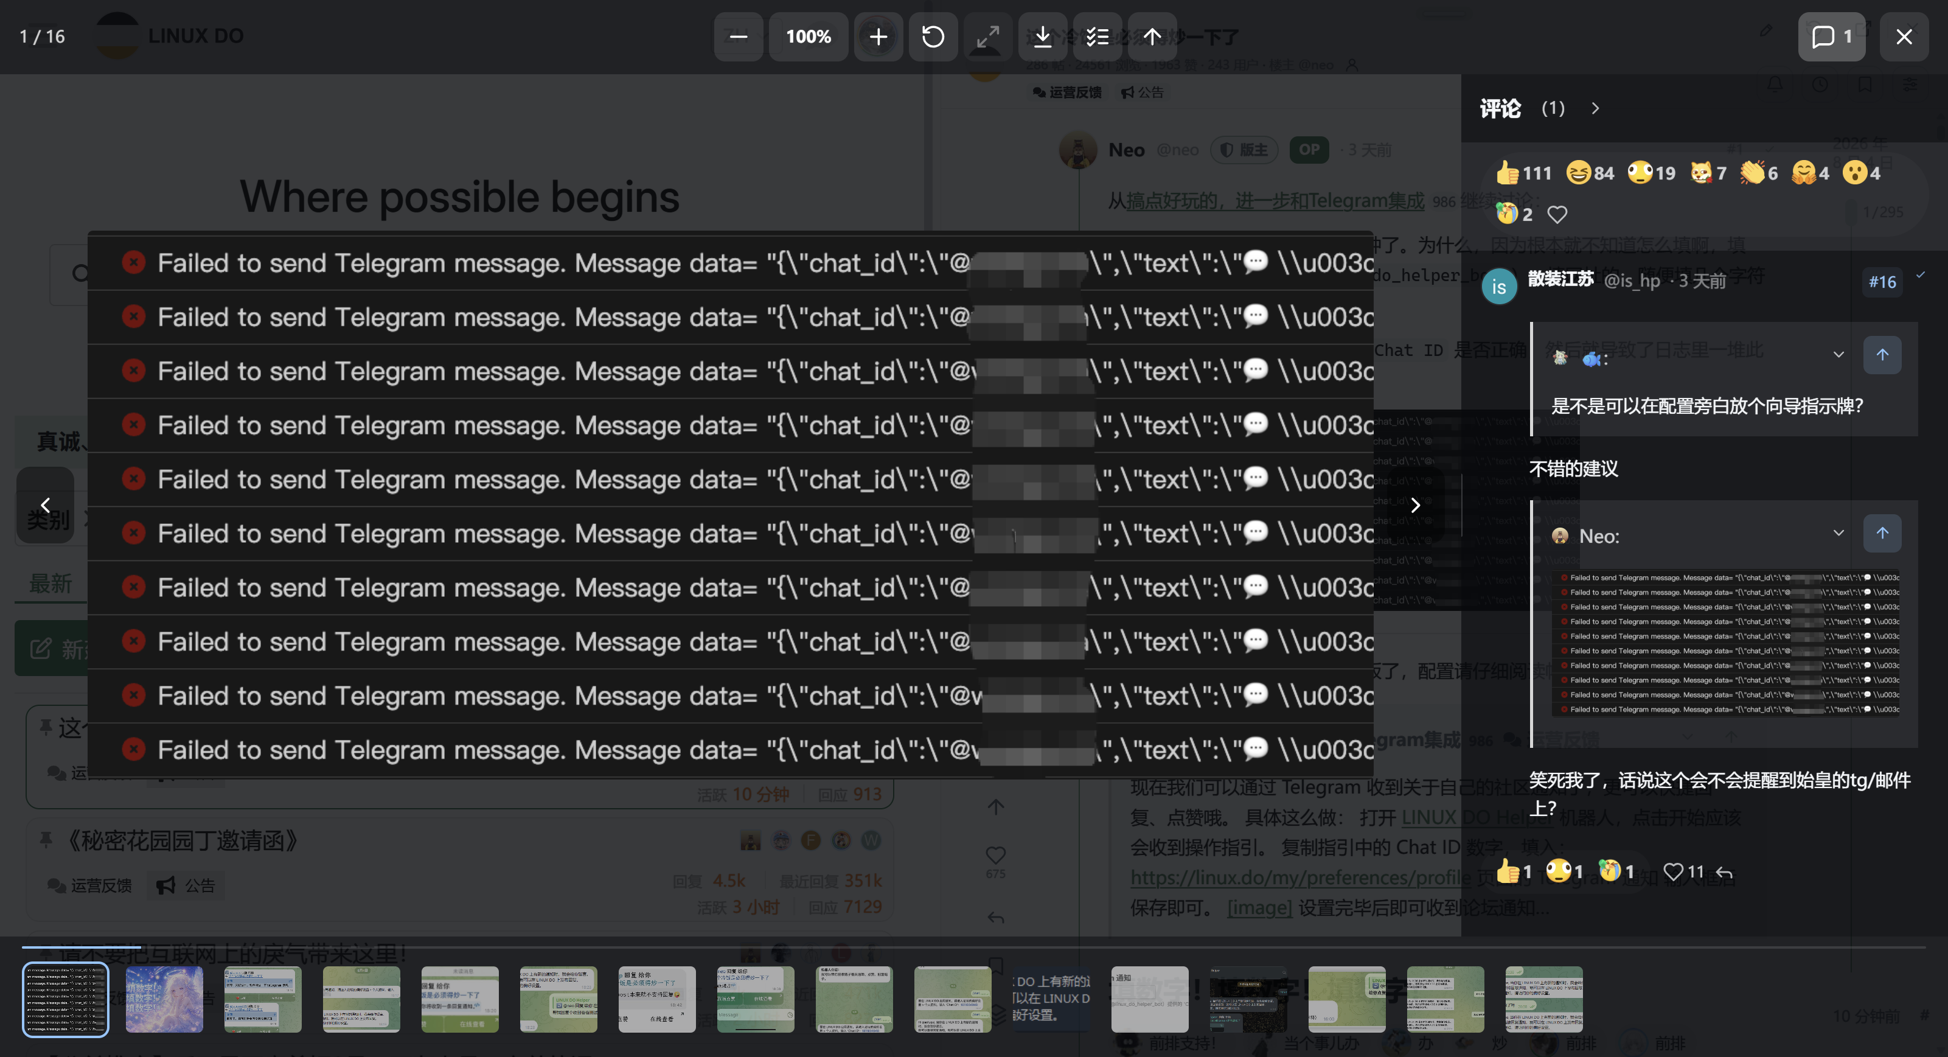Like the post with the empty heart
Image resolution: width=1948 pixels, height=1057 pixels.
(1557, 214)
